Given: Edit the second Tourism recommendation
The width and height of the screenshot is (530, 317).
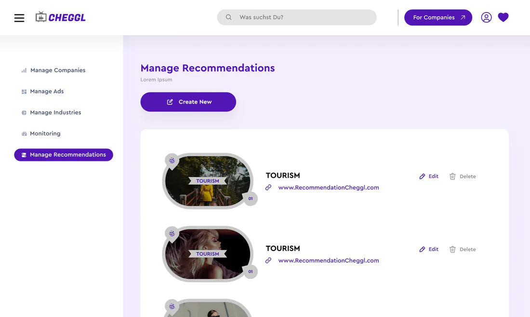Looking at the screenshot, I should coord(429,250).
